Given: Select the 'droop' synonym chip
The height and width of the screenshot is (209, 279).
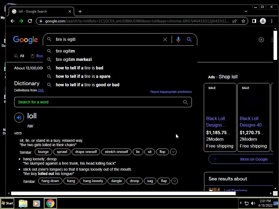Looking at the screenshot, I should tap(135, 181).
